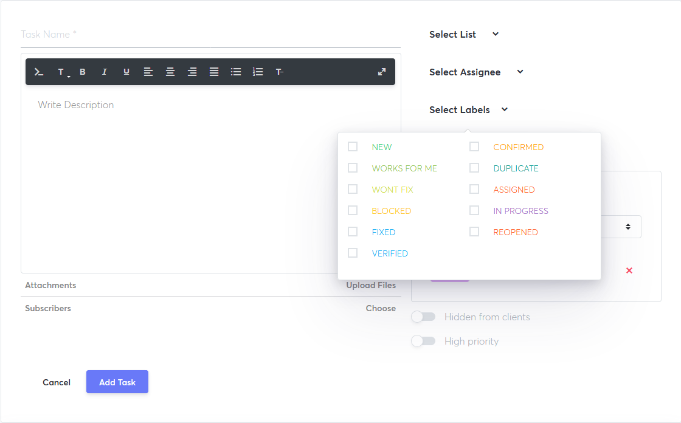
Task: Check the WORKS FOR ME label checkbox
Action: click(x=353, y=168)
